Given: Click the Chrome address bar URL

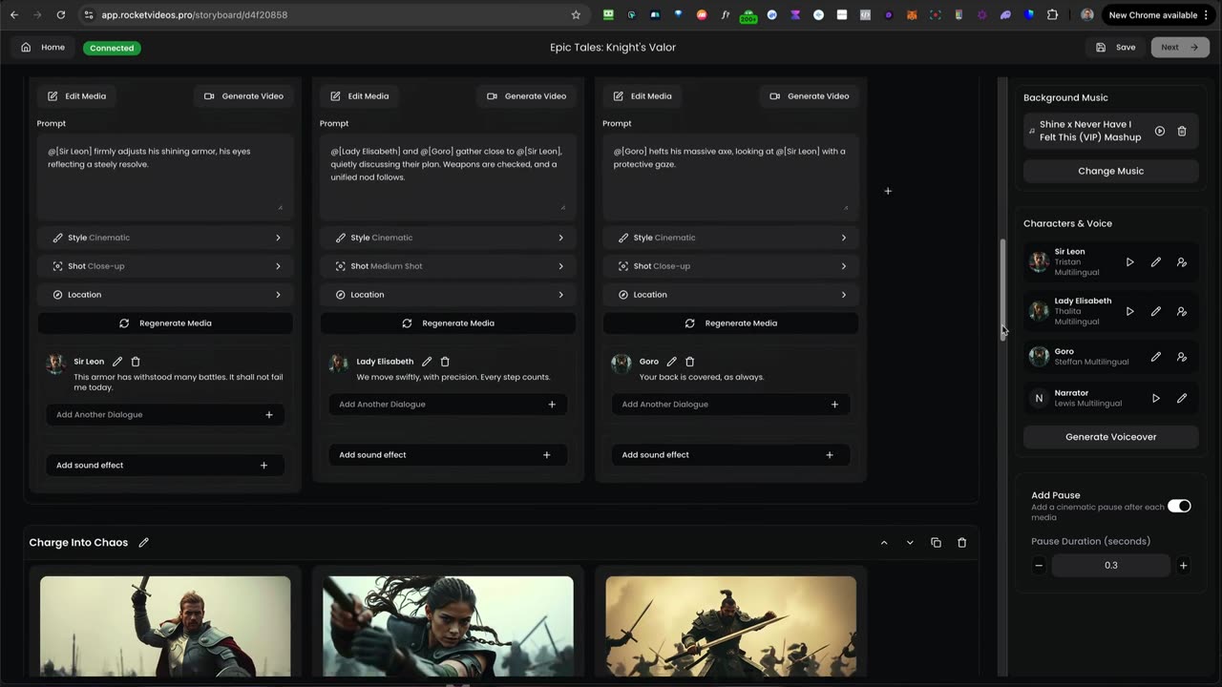Looking at the screenshot, I should 195,15.
